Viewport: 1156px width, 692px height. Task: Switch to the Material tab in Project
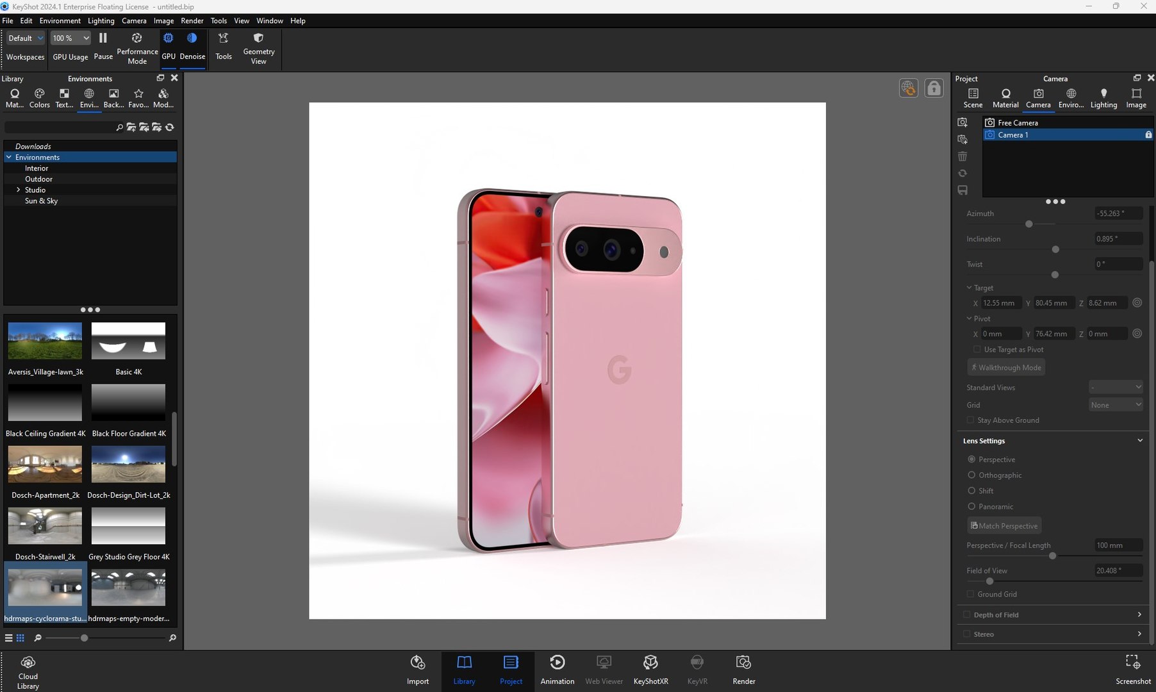click(x=1005, y=99)
